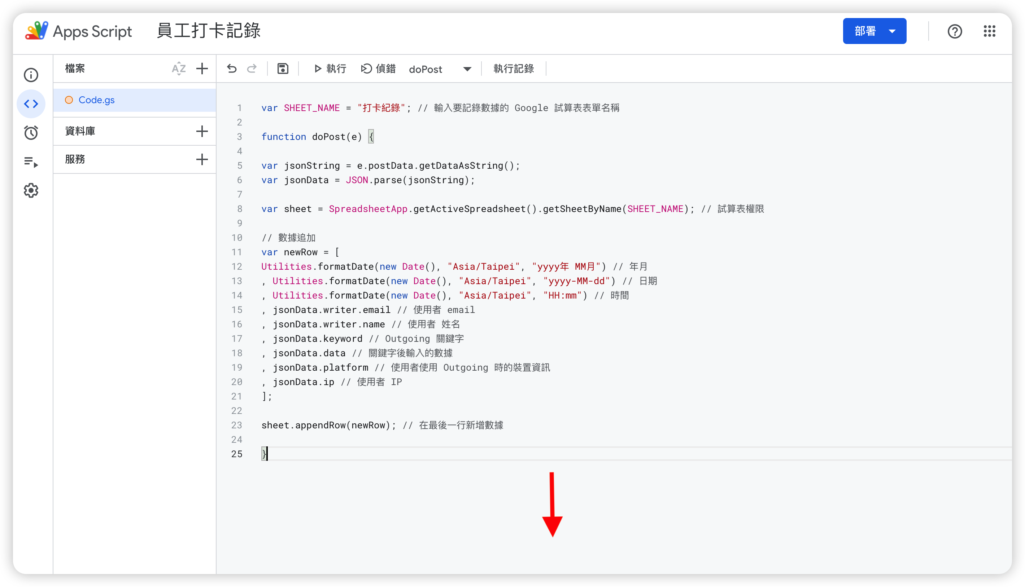Add a new service under 服務
Screen dimensions: 1025x587
tap(202, 159)
